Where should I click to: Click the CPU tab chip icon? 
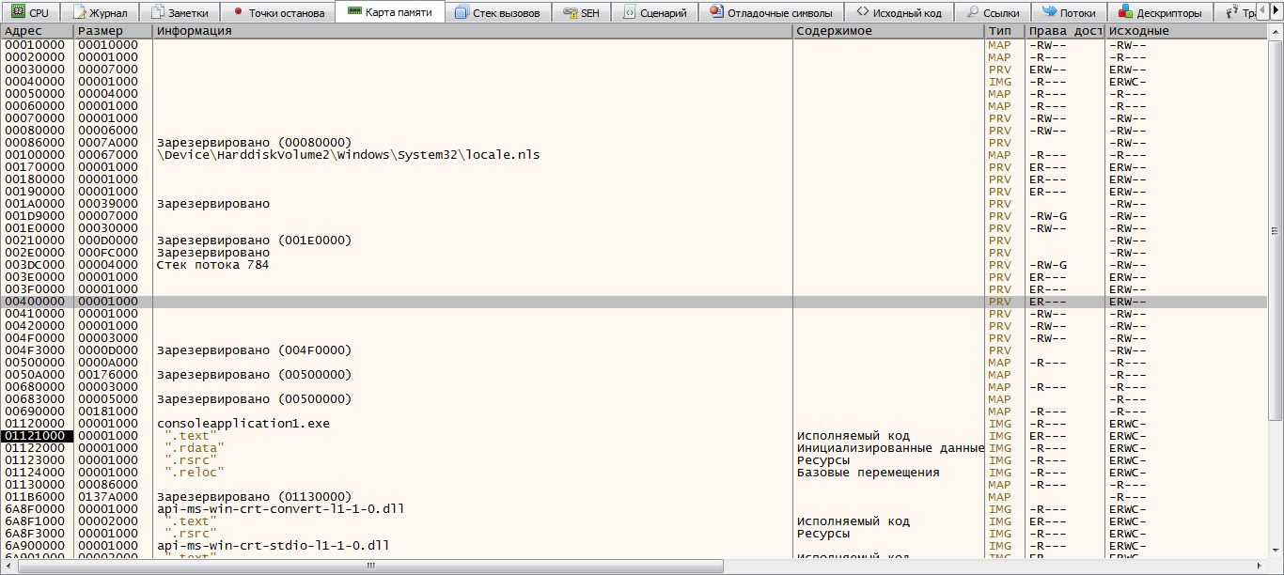pos(18,13)
